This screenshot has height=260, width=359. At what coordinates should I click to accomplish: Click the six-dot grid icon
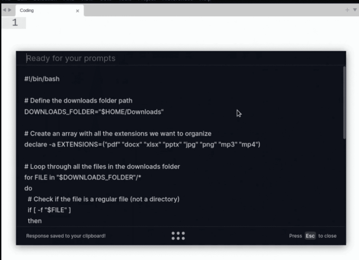pyautogui.click(x=178, y=236)
